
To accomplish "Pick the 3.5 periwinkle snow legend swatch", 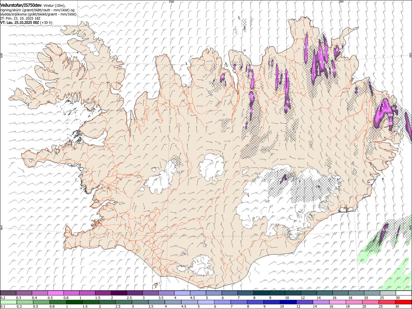I will (x=166, y=293).
